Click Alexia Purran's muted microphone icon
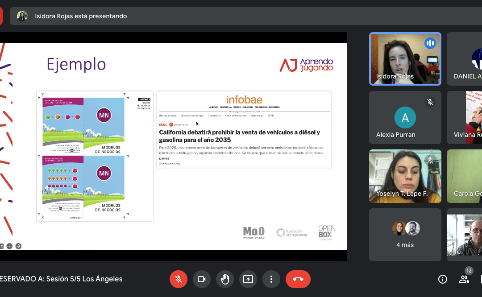This screenshot has height=297, width=482. tap(430, 102)
